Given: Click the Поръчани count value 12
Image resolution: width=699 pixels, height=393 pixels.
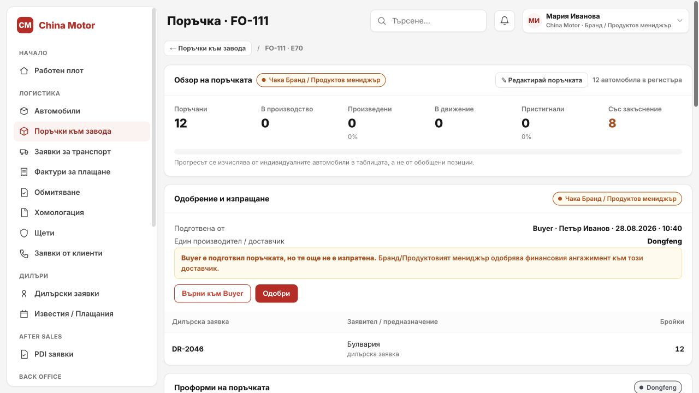Looking at the screenshot, I should pyautogui.click(x=181, y=123).
